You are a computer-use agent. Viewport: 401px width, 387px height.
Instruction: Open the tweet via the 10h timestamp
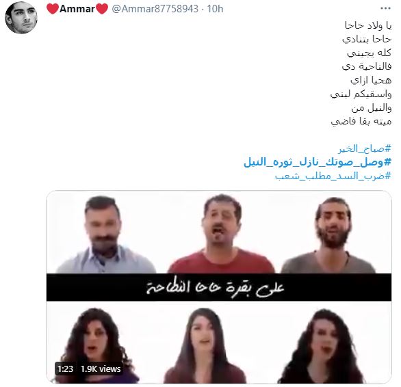click(x=215, y=9)
